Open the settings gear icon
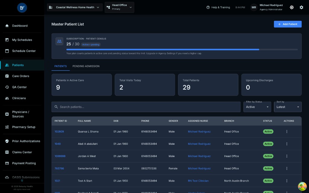 point(301,7)
